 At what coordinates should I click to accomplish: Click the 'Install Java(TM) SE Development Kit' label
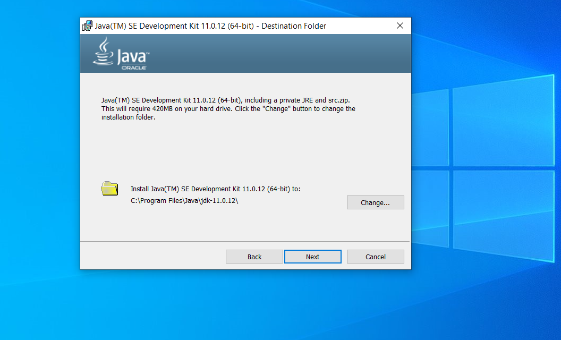(x=215, y=189)
